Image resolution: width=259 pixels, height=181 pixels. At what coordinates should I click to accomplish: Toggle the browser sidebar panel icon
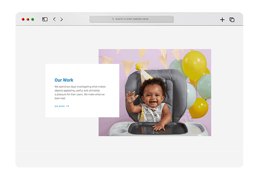click(x=45, y=19)
